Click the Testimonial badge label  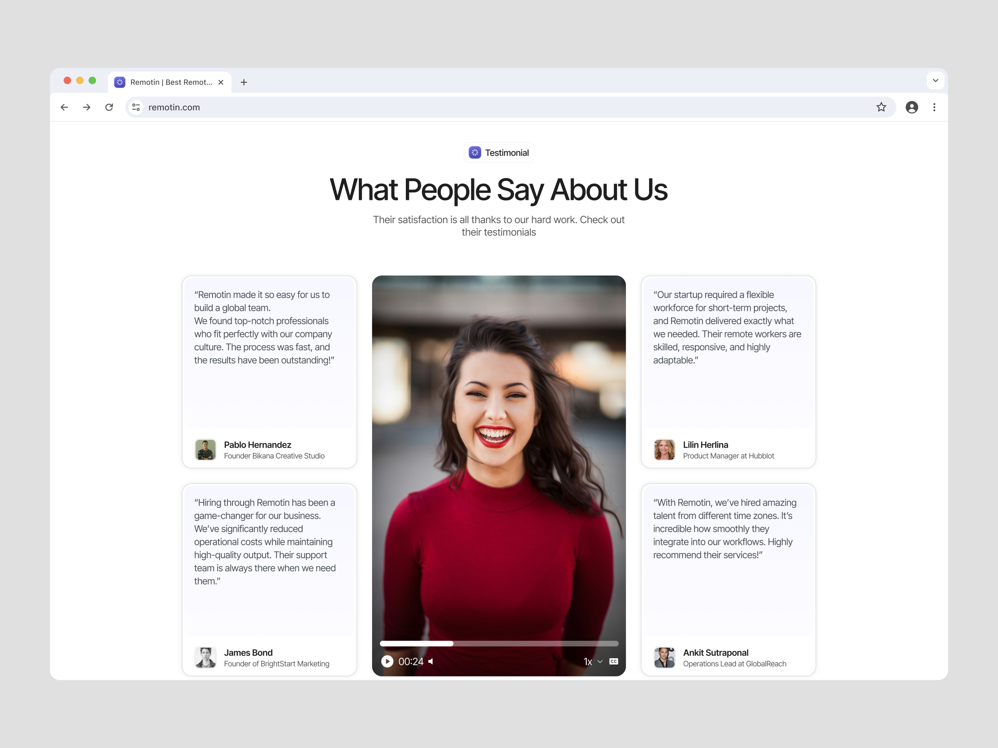[x=506, y=153]
